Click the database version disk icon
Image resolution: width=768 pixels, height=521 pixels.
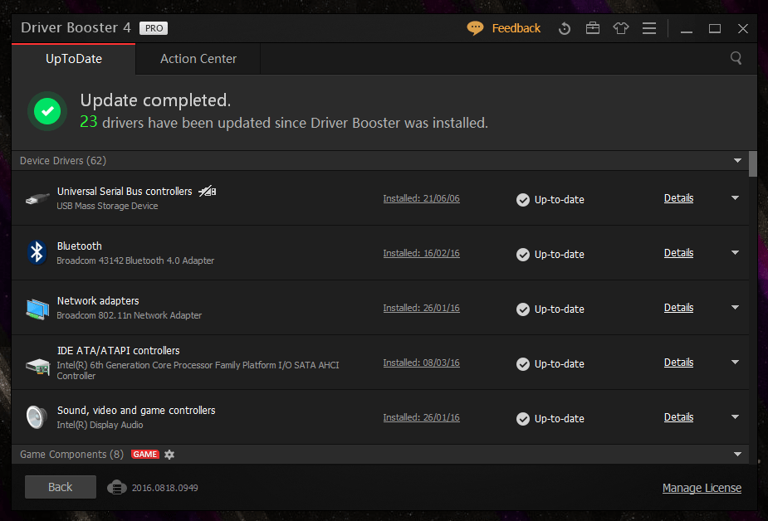click(x=116, y=488)
